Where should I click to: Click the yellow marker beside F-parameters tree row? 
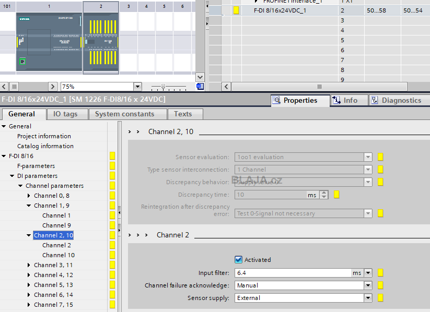112,166
